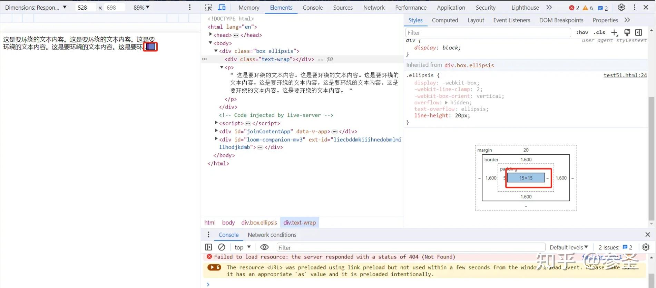Open the Performance panel tab

click(x=411, y=8)
